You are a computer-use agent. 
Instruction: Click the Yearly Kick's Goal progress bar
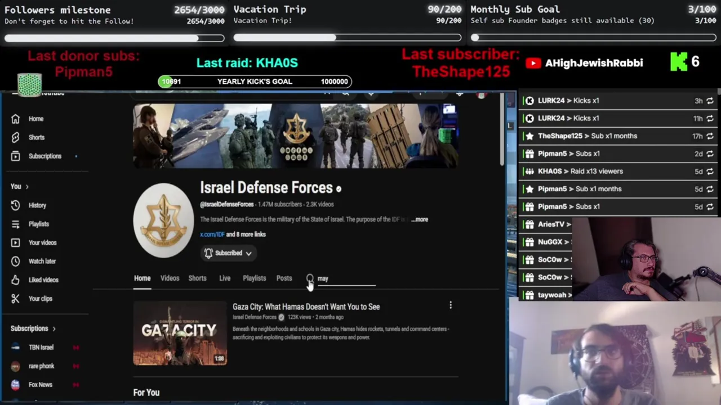click(x=255, y=82)
